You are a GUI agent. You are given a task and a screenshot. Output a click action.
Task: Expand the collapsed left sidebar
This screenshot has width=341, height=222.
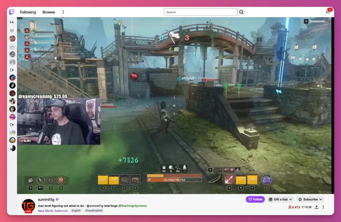[x=12, y=22]
